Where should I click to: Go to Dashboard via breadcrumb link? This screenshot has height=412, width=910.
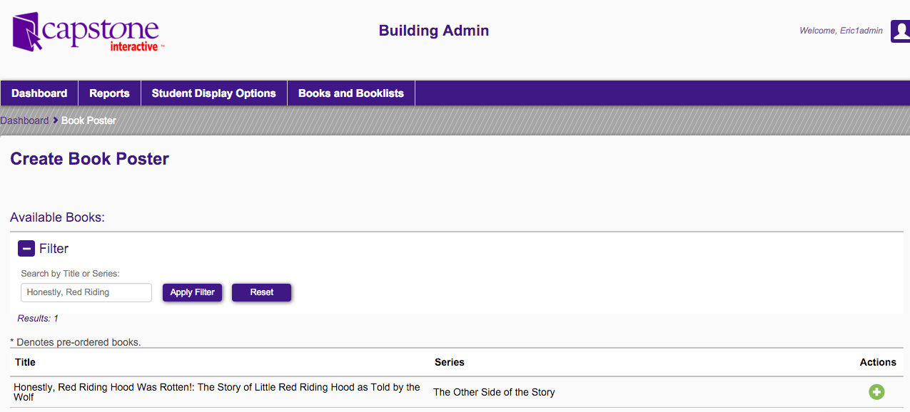coord(24,120)
